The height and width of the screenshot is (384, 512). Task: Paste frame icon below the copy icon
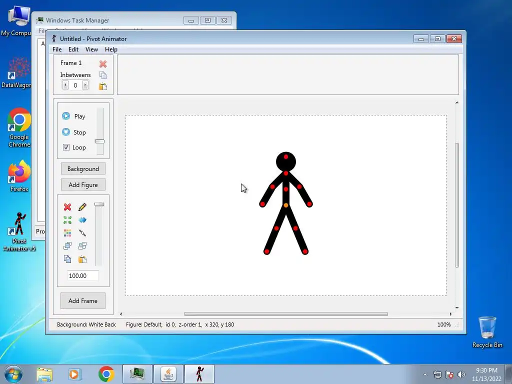click(x=103, y=86)
